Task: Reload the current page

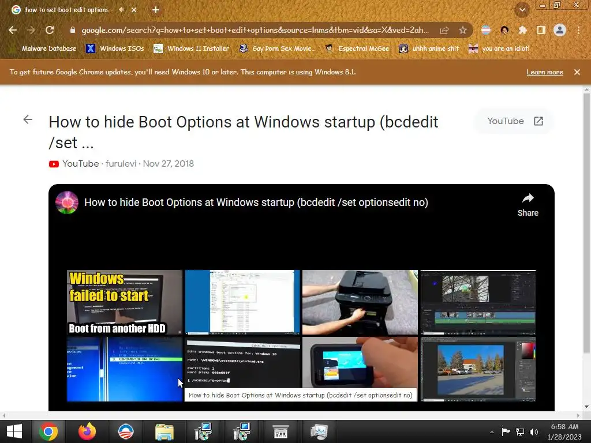Action: [50, 30]
